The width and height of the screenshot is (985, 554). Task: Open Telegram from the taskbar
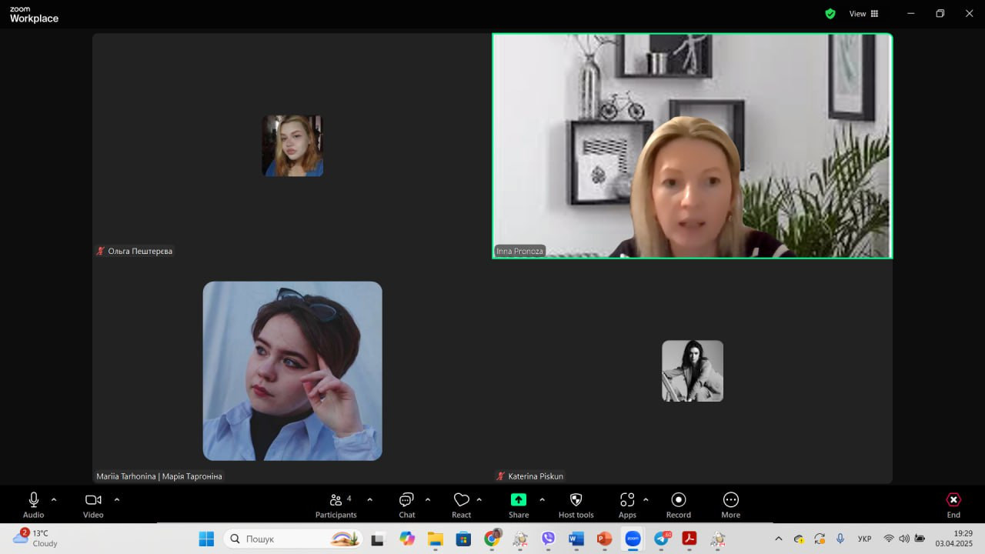click(x=662, y=539)
